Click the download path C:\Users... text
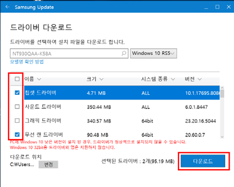The width and height of the screenshot is (234, 187). tap(22, 165)
